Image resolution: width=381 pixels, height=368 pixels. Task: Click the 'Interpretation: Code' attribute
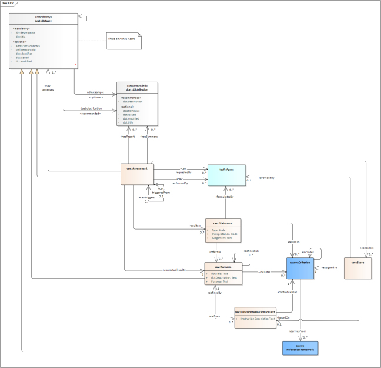(x=225, y=234)
